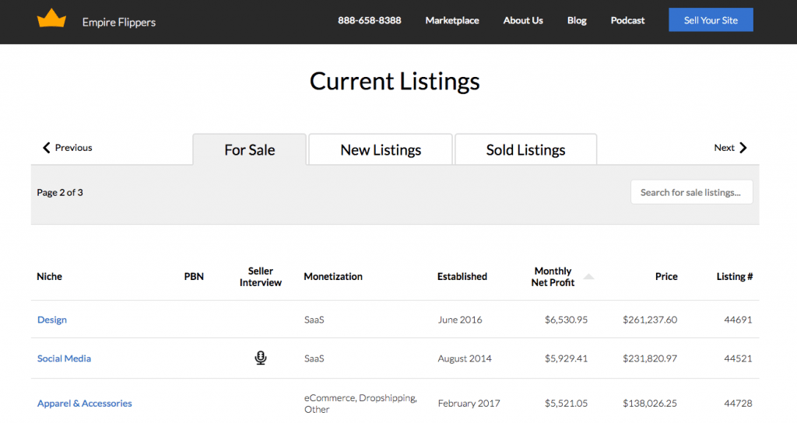The height and width of the screenshot is (423, 797).
Task: Sort by Monthly Net Profit column header
Action: pos(553,277)
